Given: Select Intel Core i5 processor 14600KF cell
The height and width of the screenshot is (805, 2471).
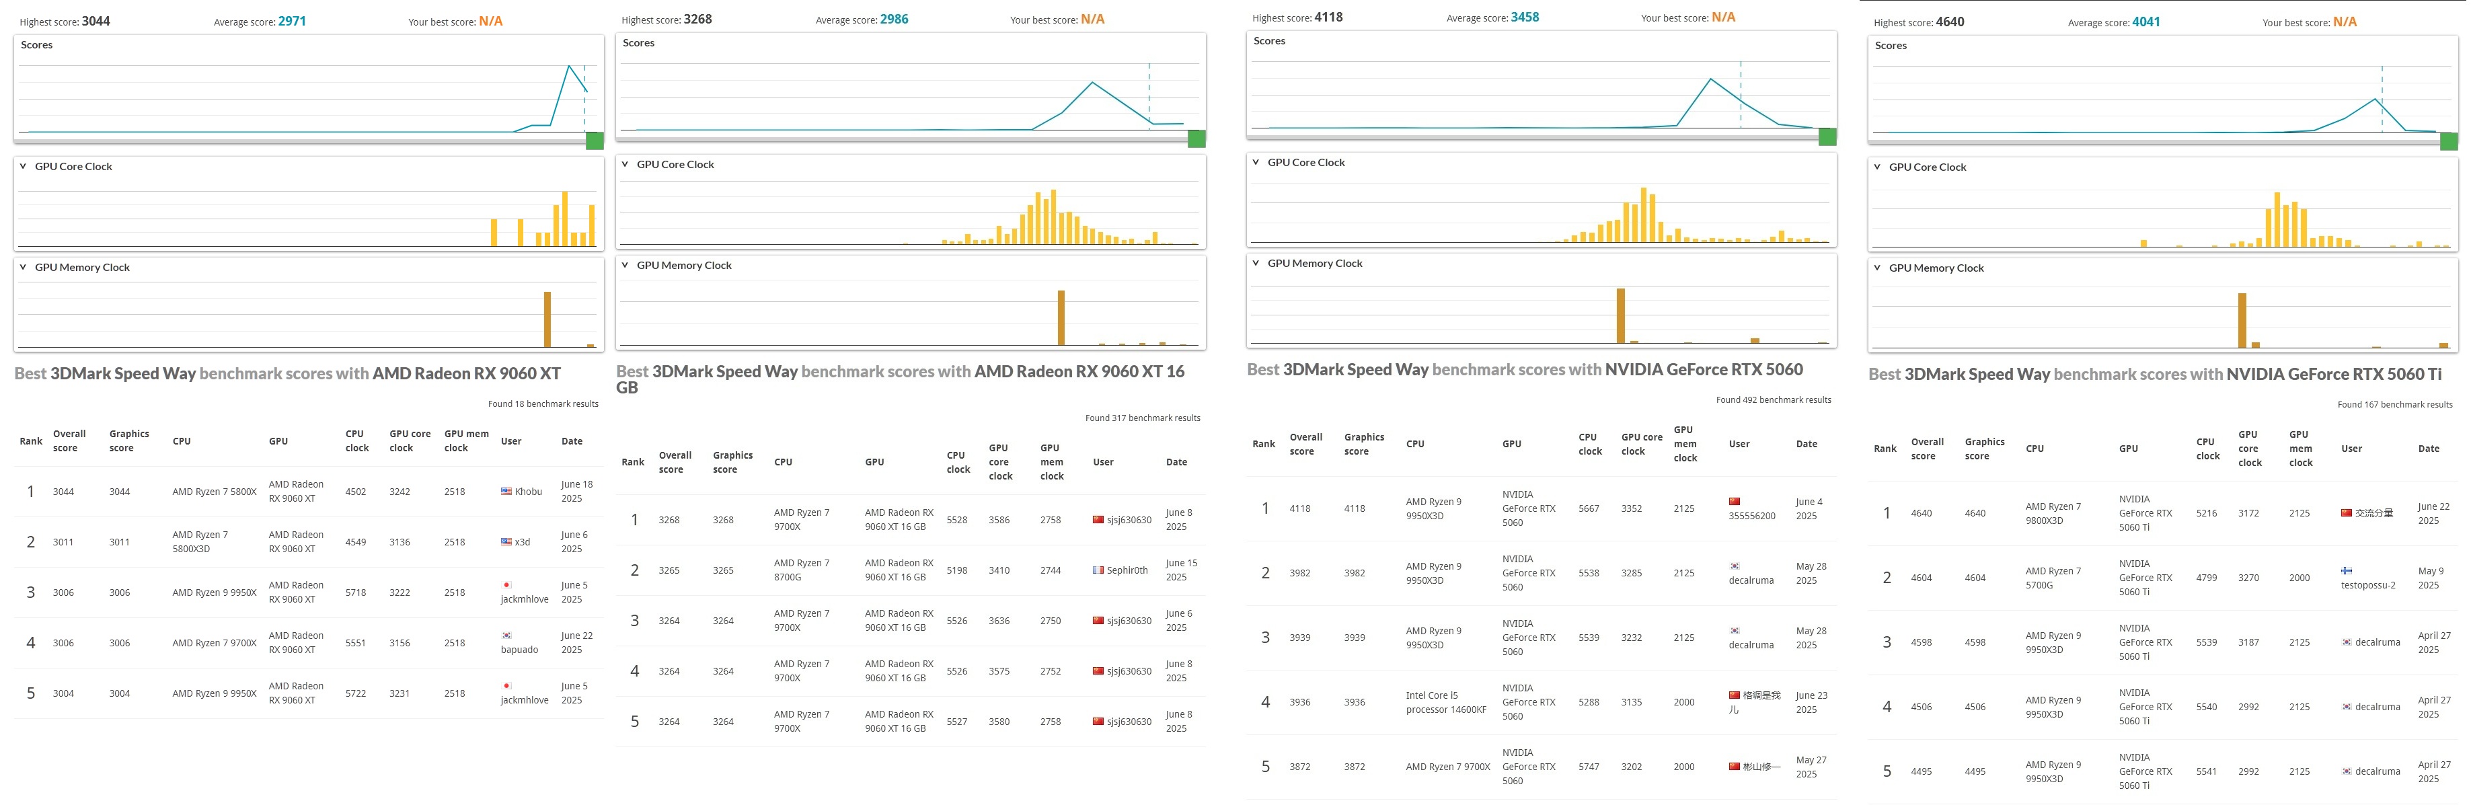Looking at the screenshot, I should 1445,702.
